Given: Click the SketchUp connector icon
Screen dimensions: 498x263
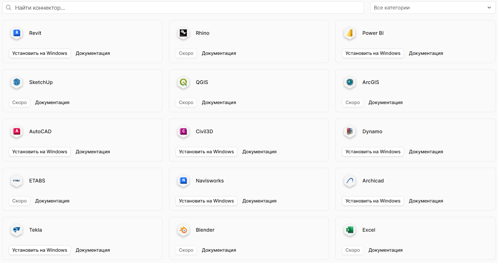Looking at the screenshot, I should click(17, 82).
